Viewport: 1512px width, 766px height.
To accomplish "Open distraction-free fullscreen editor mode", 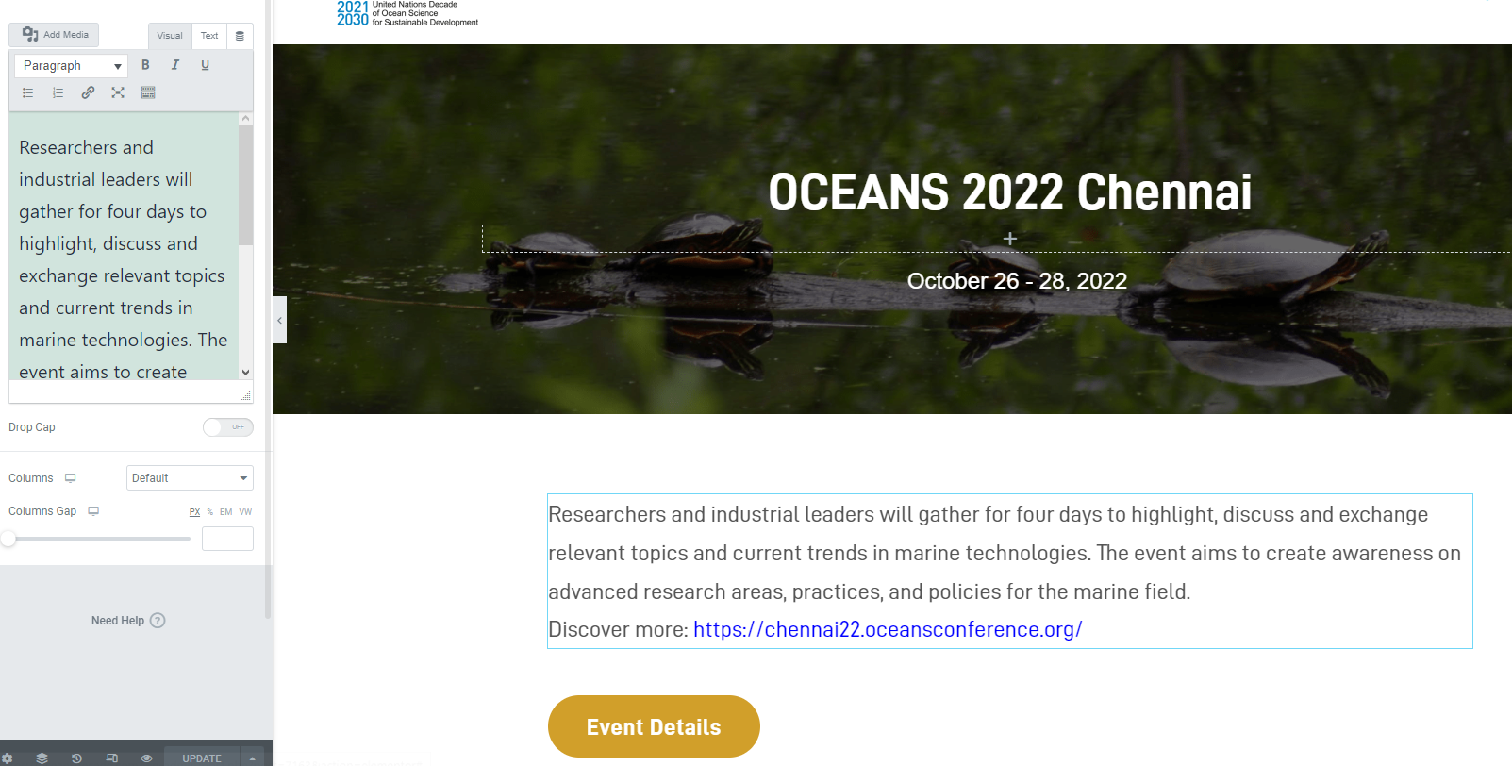I will coord(118,92).
